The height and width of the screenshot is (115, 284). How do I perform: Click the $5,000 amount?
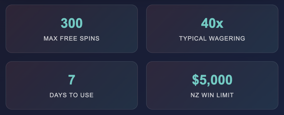212,80
